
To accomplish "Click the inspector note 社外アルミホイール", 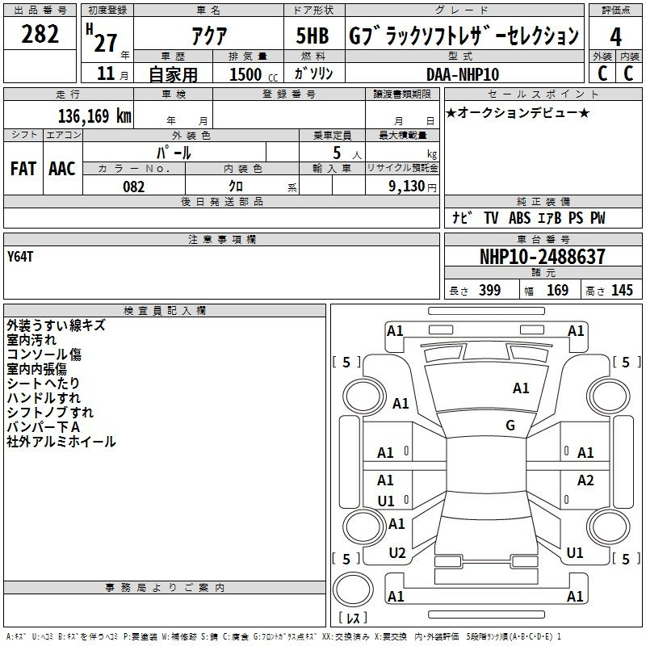I will tap(61, 442).
